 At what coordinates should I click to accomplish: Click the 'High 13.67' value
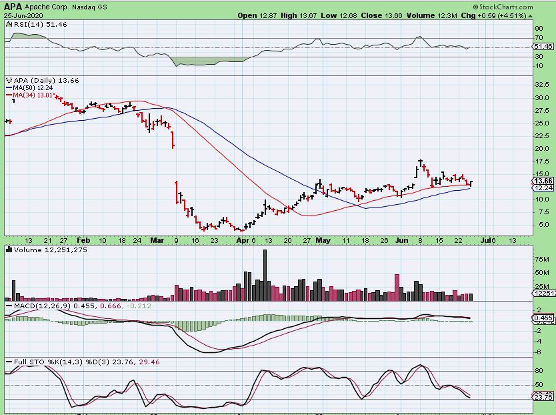[x=299, y=15]
